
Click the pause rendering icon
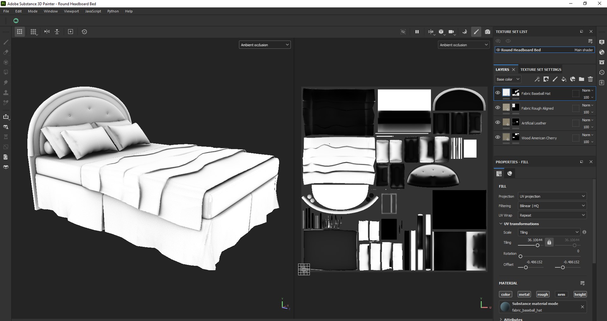coord(417,32)
